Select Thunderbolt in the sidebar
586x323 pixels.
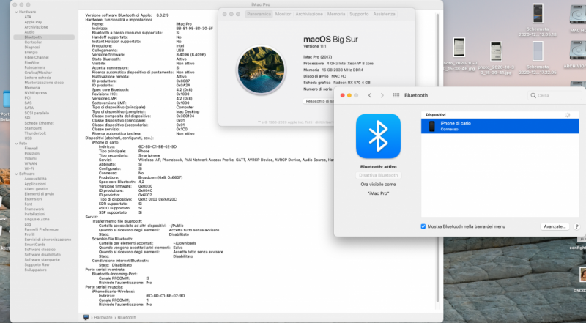(35, 133)
